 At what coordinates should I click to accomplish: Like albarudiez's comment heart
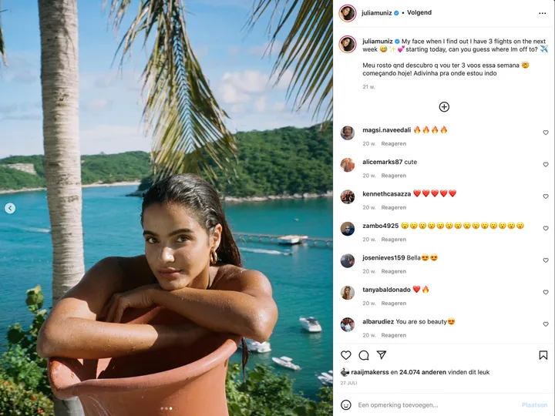[546, 324]
